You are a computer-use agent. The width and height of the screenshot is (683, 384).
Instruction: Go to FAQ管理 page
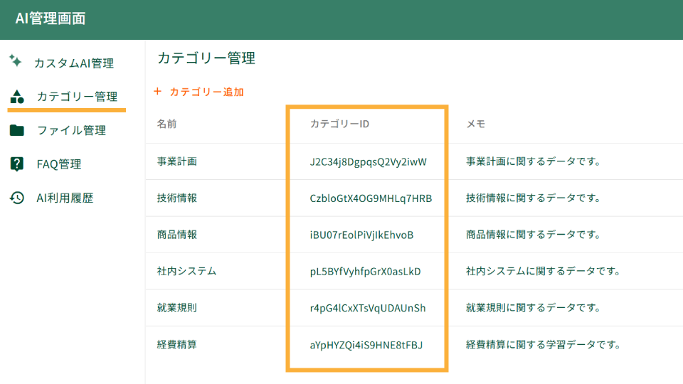[59, 164]
